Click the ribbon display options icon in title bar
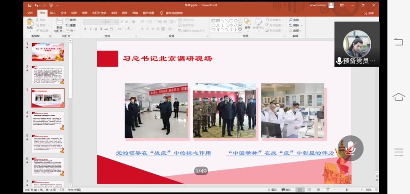This screenshot has width=410, height=194. (x=342, y=5)
